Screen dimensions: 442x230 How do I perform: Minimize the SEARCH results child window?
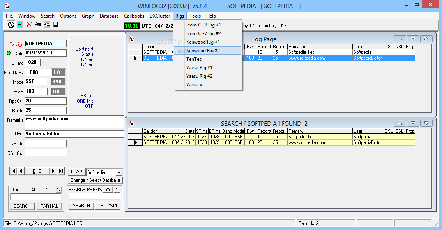(400, 123)
